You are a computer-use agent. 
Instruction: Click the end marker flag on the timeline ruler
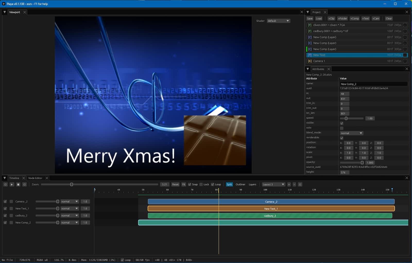[392, 190]
